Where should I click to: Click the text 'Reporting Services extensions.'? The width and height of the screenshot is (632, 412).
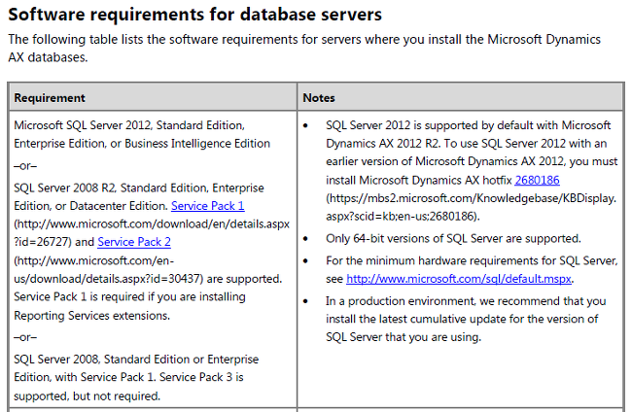(92, 316)
